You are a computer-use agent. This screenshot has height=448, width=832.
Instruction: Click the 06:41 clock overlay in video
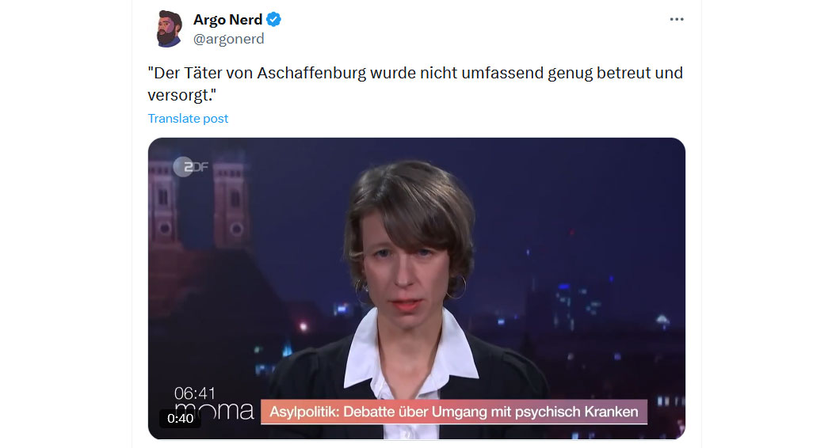pyautogui.click(x=195, y=393)
